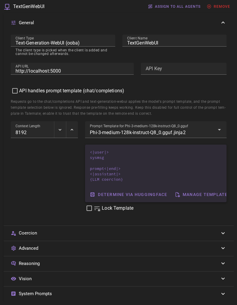The image size is (237, 305).
Task: Open the General section header
Action: coord(119,23)
